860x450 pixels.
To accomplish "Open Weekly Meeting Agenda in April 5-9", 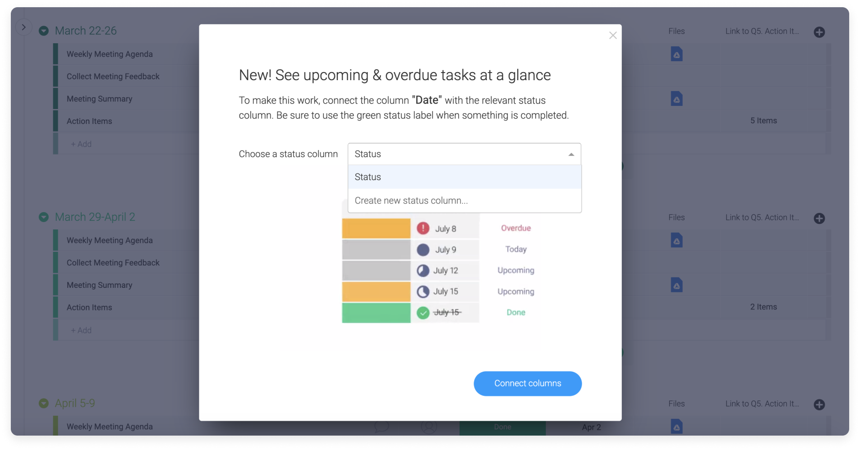I will (x=110, y=427).
